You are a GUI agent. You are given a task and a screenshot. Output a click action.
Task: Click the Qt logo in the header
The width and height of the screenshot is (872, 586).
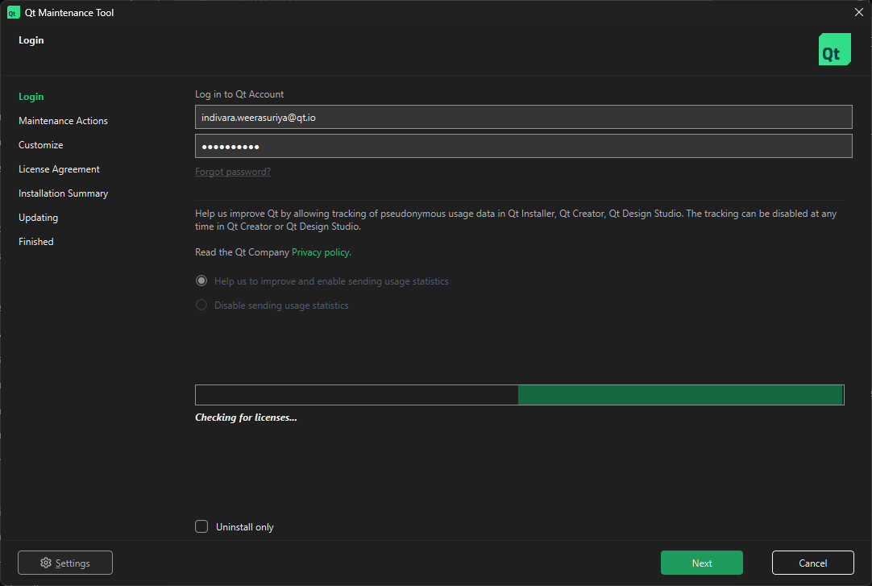(834, 49)
